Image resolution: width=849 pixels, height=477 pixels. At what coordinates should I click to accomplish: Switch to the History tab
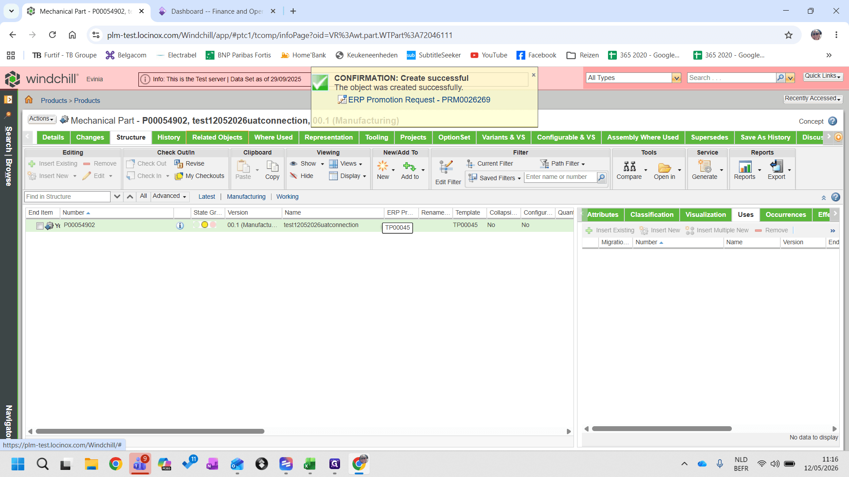[169, 137]
